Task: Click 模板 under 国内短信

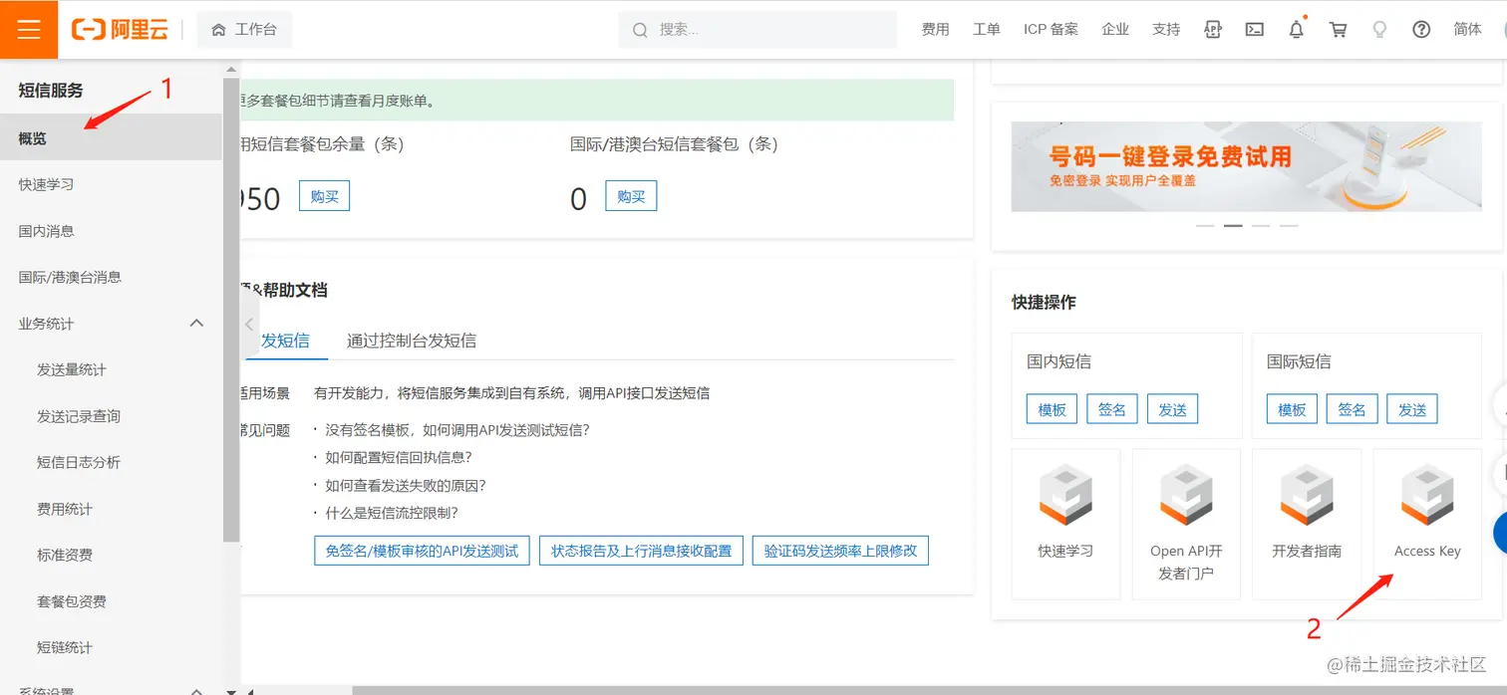Action: coord(1052,409)
